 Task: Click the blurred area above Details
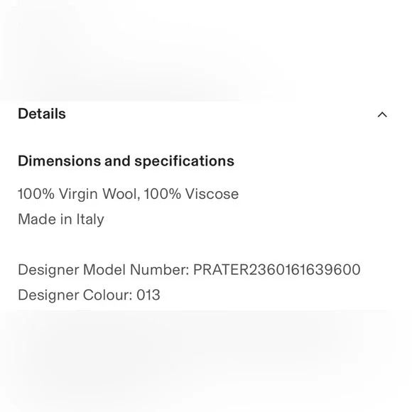click(206, 50)
